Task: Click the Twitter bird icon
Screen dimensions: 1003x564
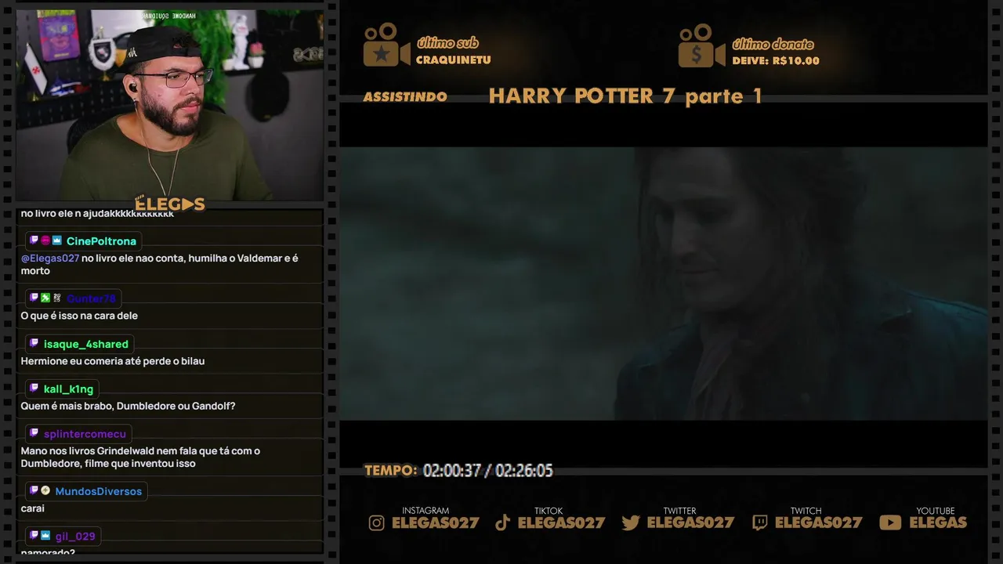Action: 631,522
